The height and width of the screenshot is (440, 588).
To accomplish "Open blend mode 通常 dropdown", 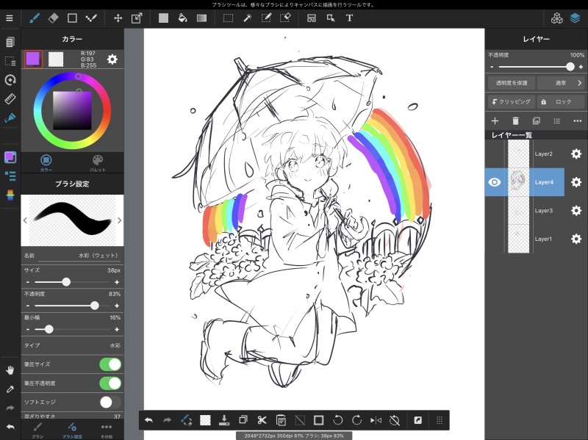I will pyautogui.click(x=561, y=83).
